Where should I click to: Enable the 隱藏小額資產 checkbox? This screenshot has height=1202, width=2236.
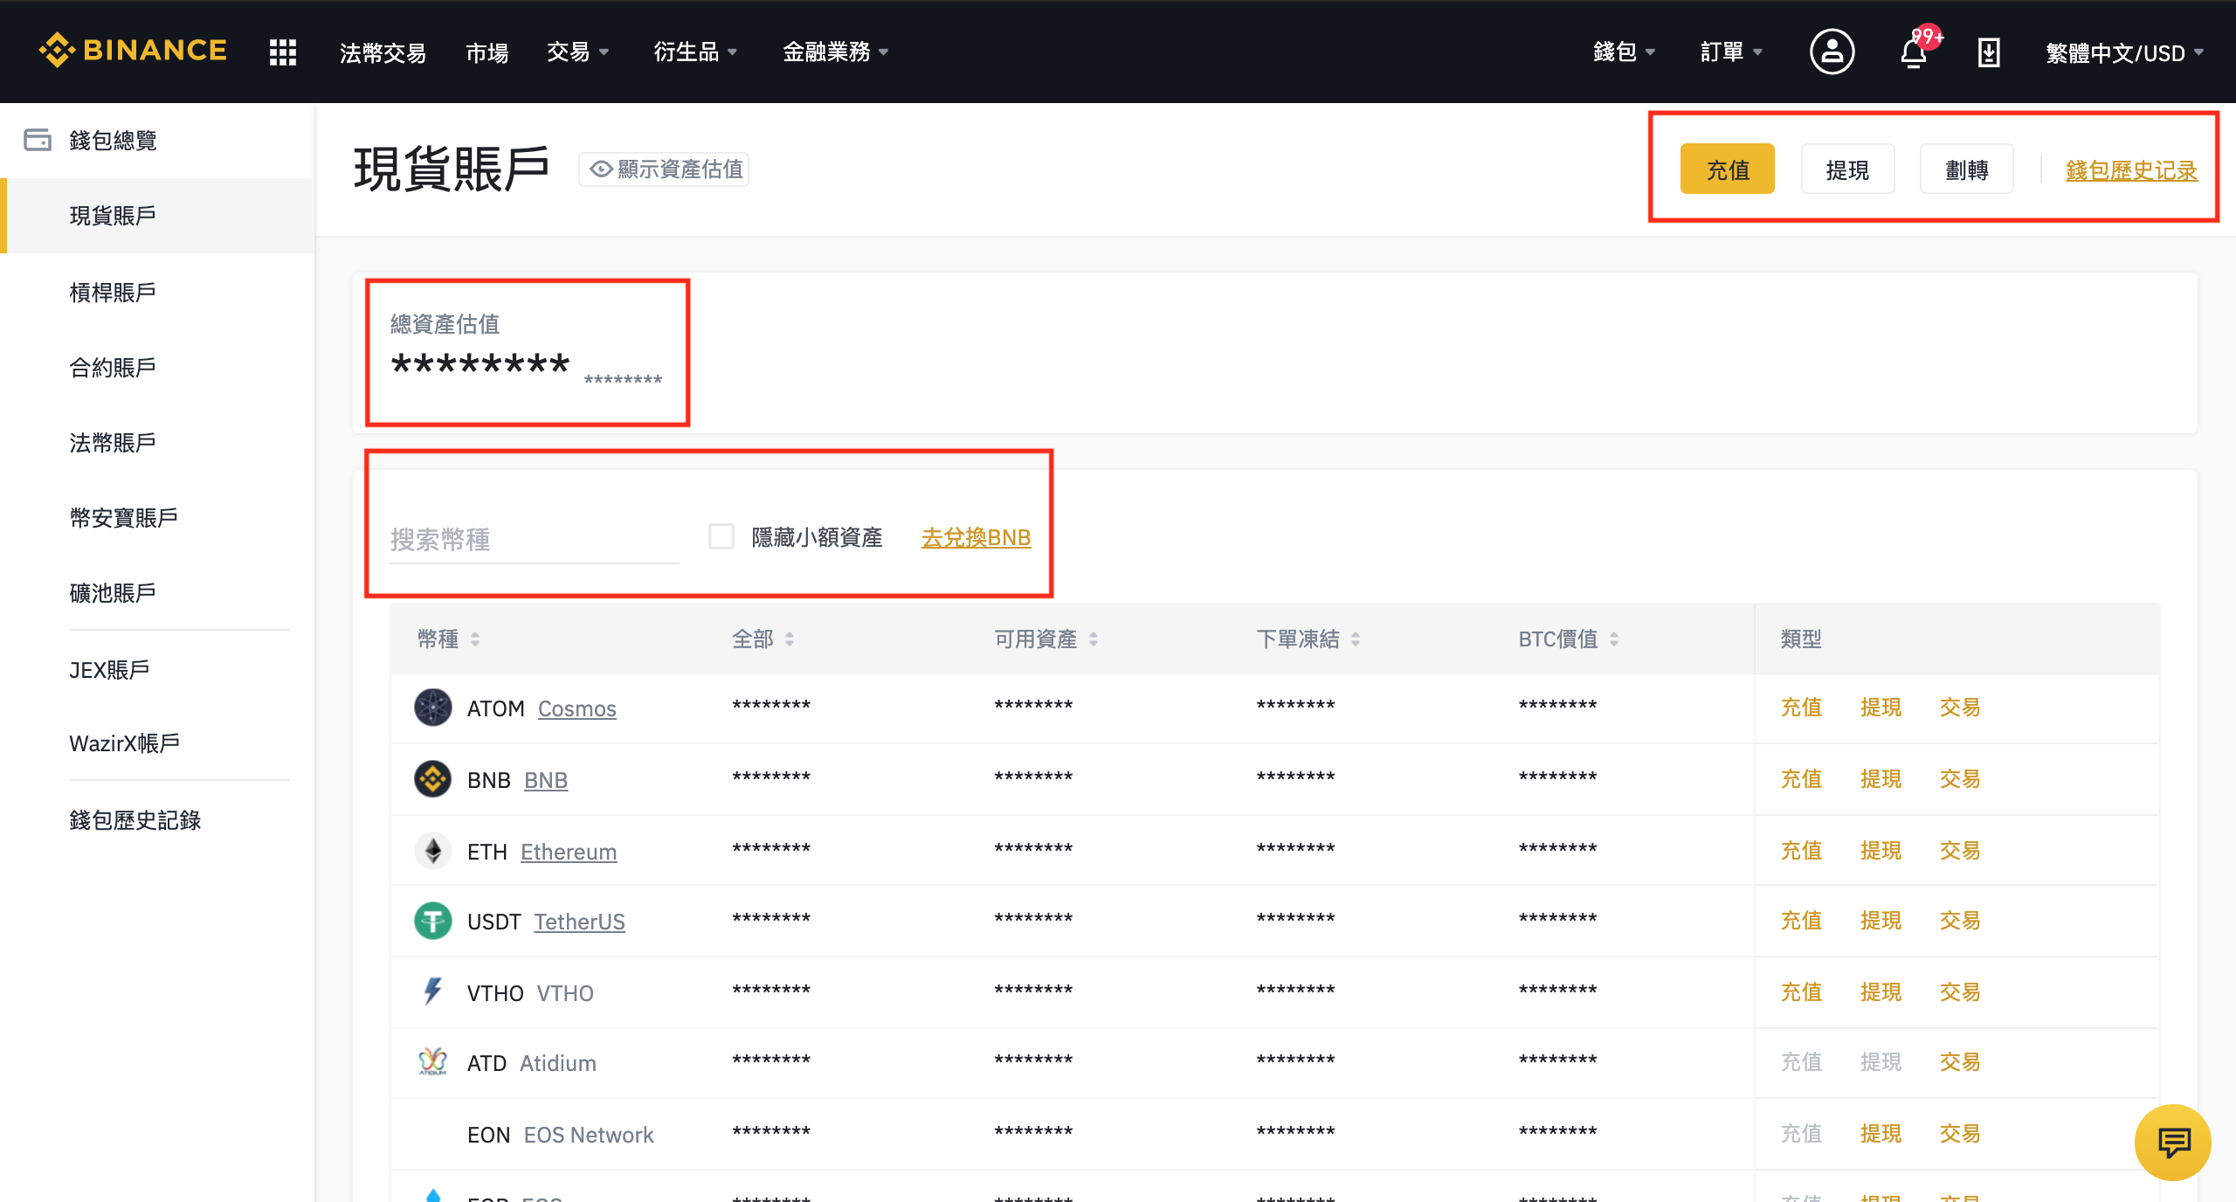(721, 537)
